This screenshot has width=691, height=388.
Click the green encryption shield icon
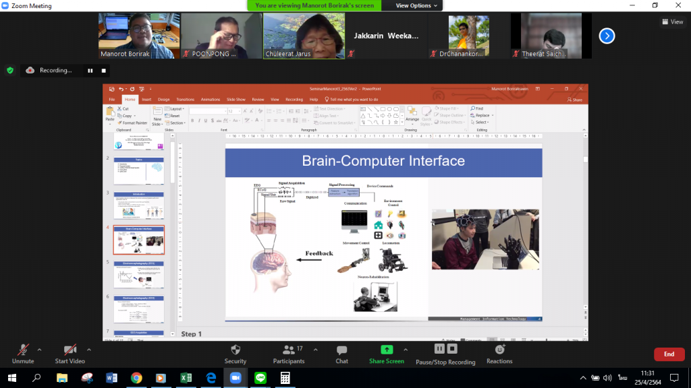pos(10,70)
